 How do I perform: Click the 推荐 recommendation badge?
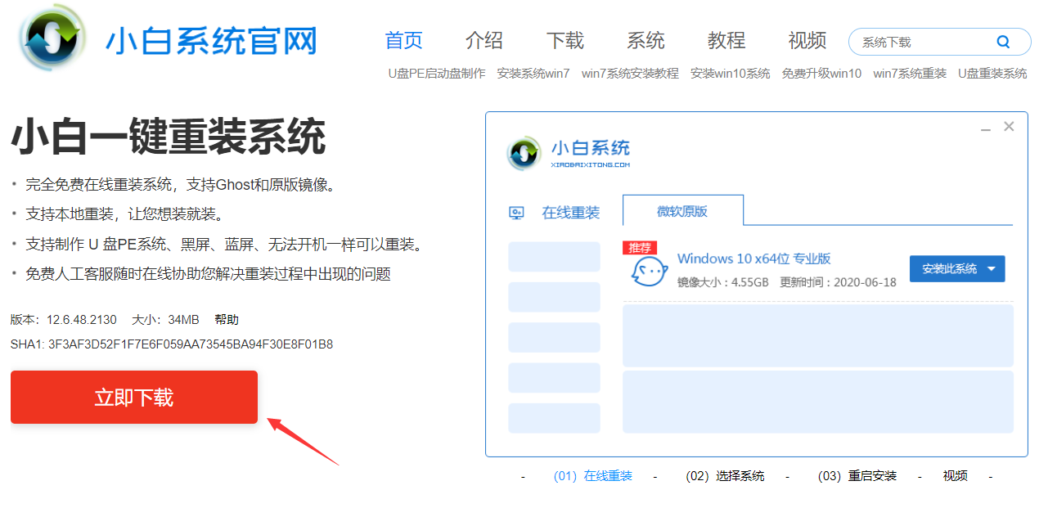tap(640, 247)
